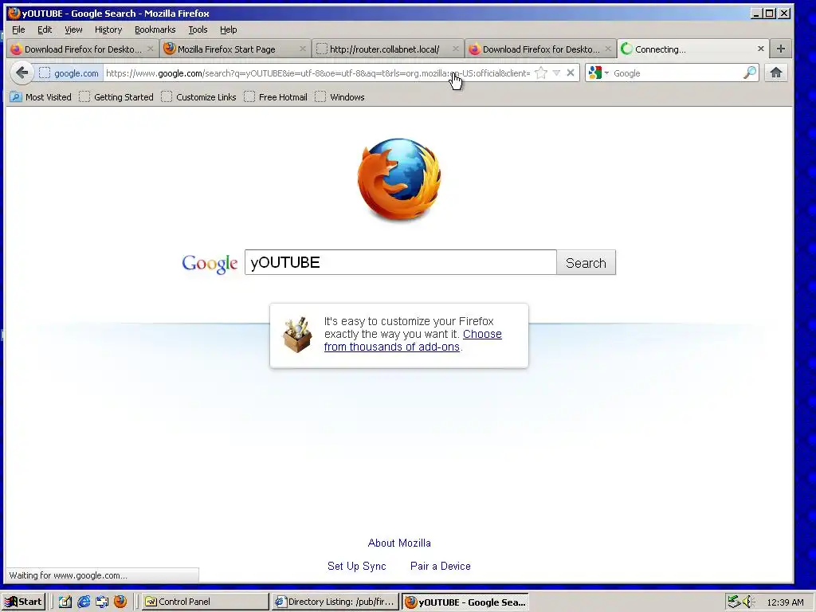Click the google.com site identity icon
The height and width of the screenshot is (612, 816).
pos(69,73)
